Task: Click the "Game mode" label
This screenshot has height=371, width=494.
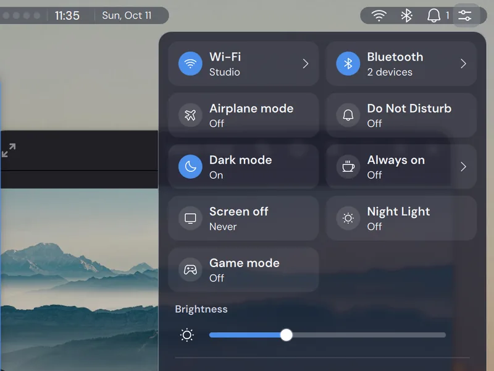Action: coord(245,263)
